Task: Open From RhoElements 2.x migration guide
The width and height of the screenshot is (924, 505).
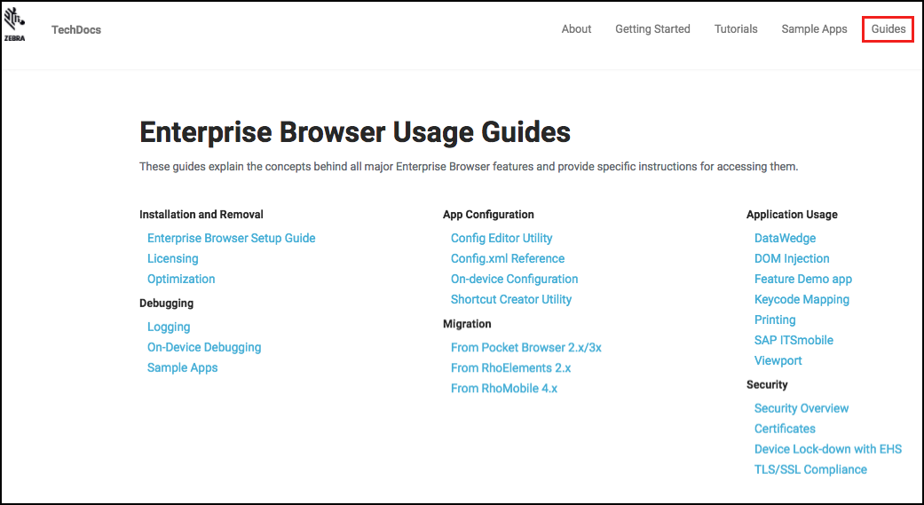Action: (x=511, y=367)
